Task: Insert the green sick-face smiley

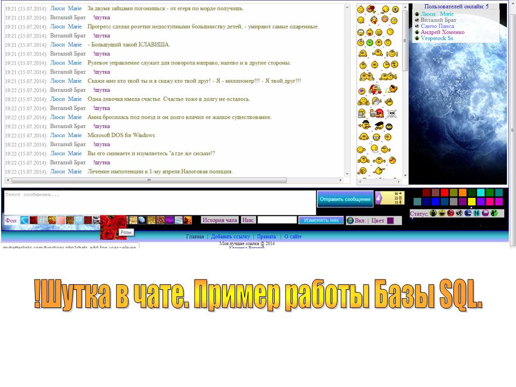Action: tap(370, 42)
